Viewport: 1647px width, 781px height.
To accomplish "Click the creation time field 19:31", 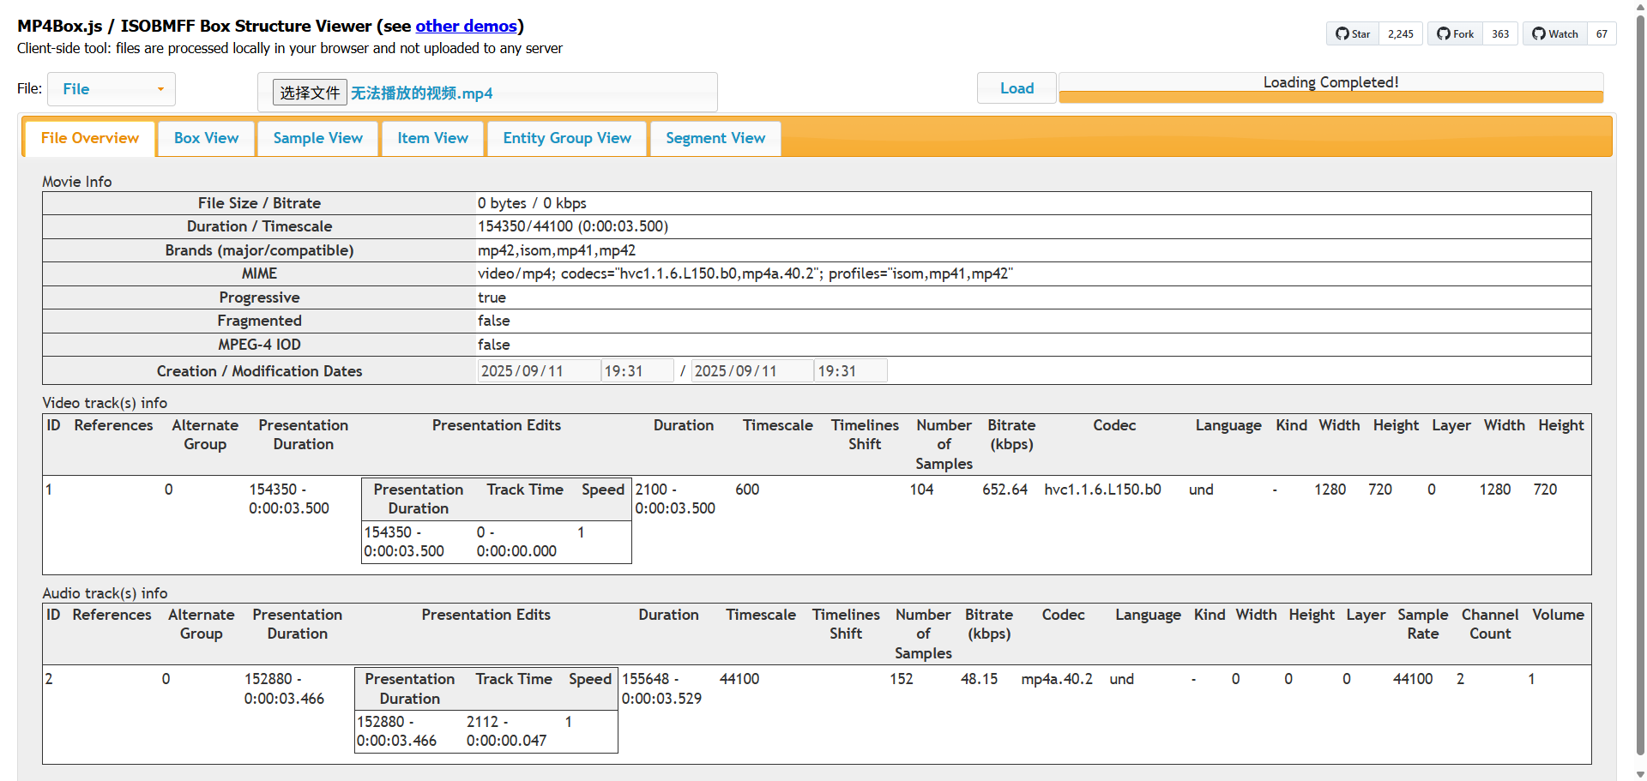I will click(x=637, y=371).
